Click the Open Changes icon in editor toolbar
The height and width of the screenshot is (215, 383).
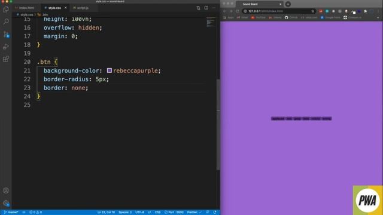[x=198, y=8]
